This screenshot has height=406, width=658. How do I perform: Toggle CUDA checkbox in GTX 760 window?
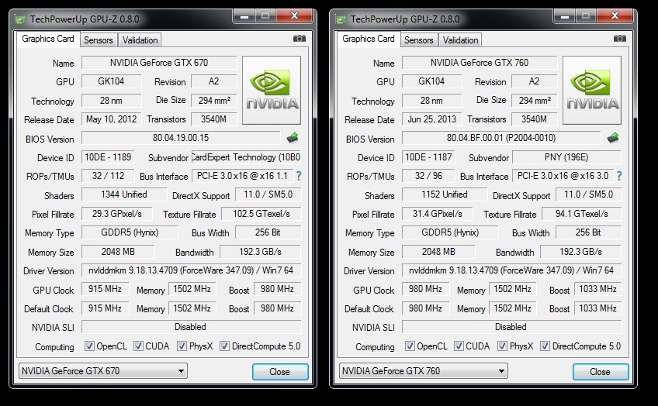click(x=459, y=346)
